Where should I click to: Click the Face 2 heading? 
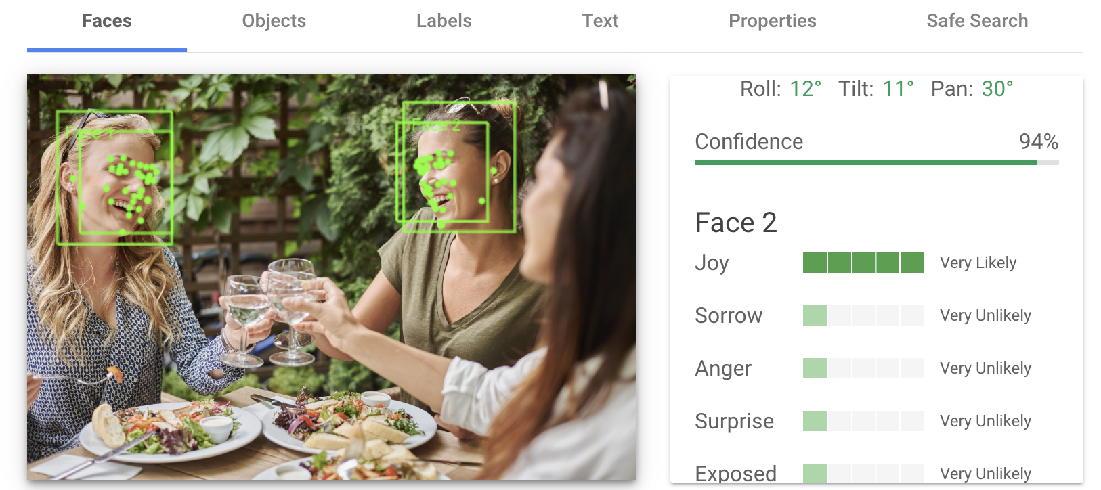pos(735,223)
